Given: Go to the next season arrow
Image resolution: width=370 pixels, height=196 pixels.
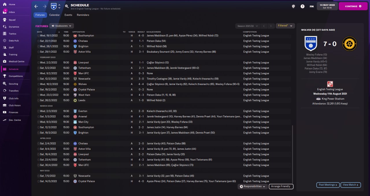Looking at the screenshot, I should click(x=271, y=26).
